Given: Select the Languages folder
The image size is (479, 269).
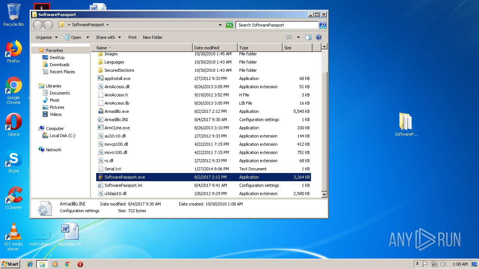Looking at the screenshot, I should [204, 62].
